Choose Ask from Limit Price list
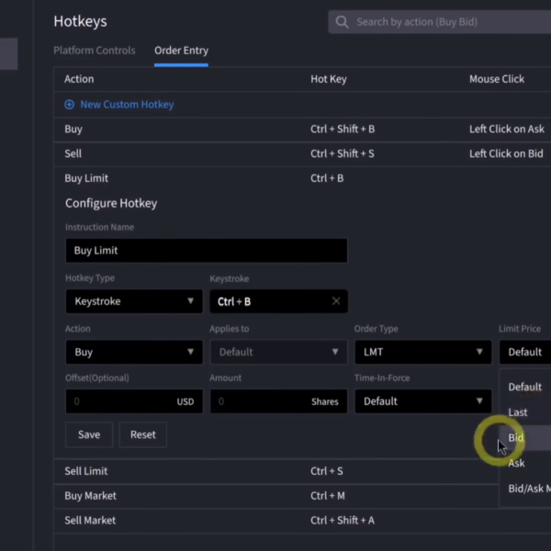This screenshot has width=551, height=551. click(x=517, y=464)
